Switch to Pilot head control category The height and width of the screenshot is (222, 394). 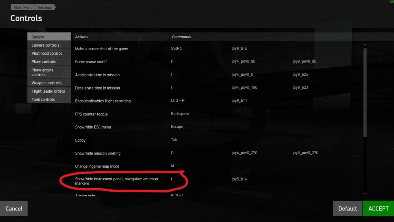tap(49, 54)
